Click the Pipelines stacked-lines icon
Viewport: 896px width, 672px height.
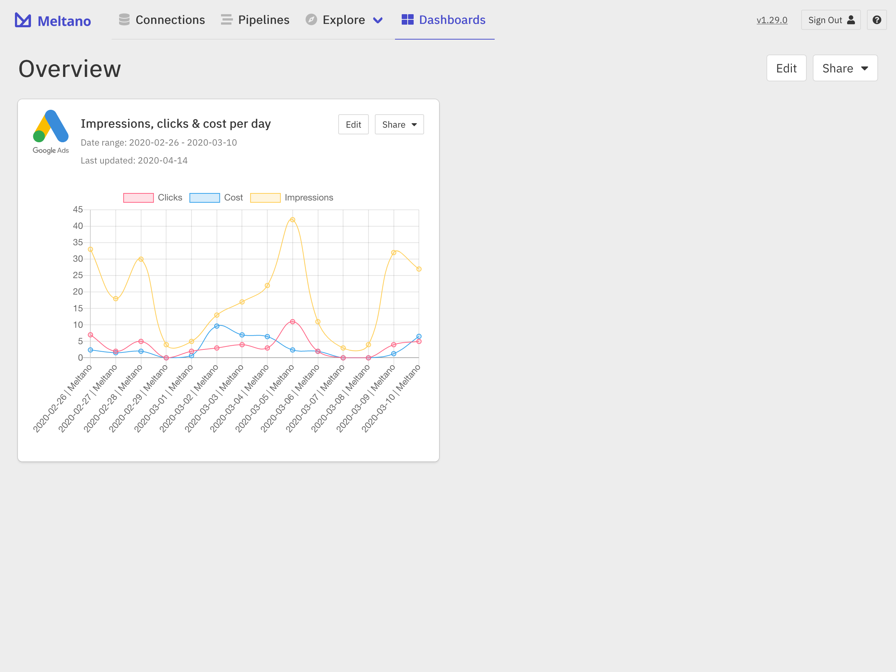[x=227, y=19]
